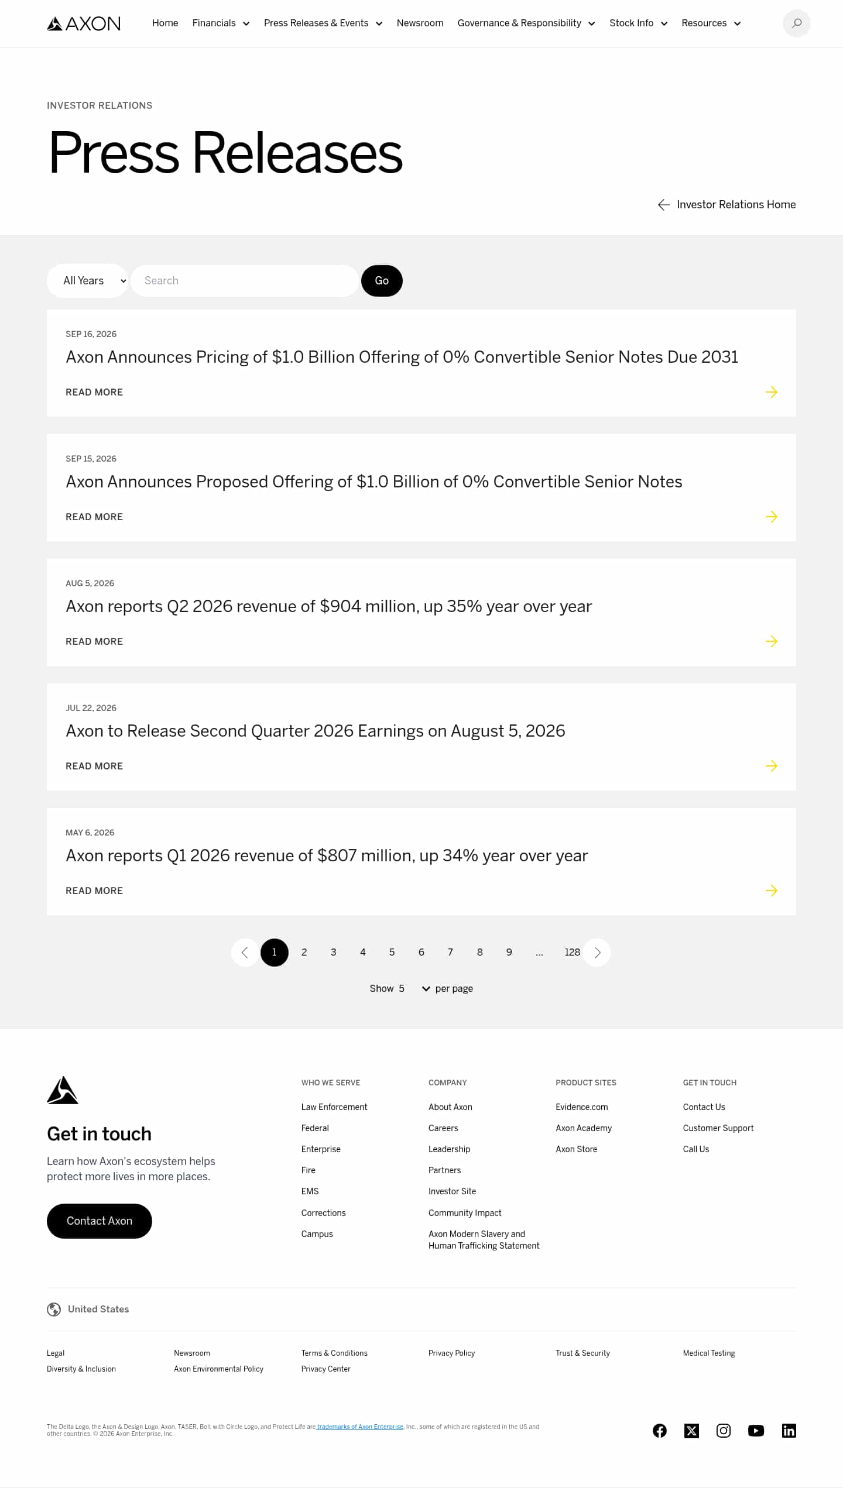
Task: Open the Home nav item
Action: click(165, 23)
